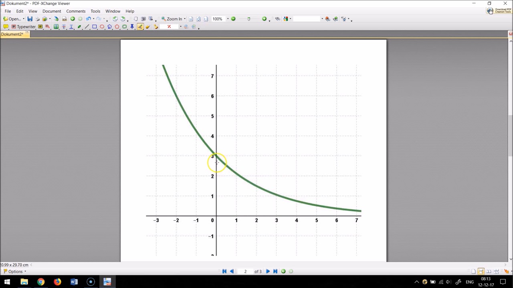The image size is (513, 288).
Task: Select the Typewriter tool
Action: (x=24, y=27)
